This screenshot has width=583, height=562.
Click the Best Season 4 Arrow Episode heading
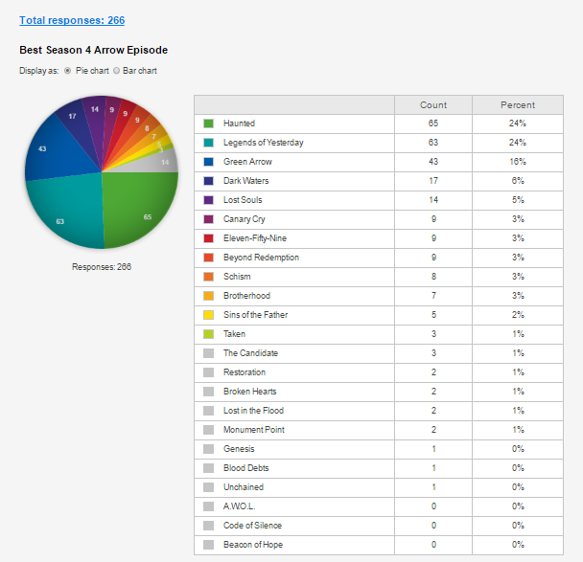(94, 50)
